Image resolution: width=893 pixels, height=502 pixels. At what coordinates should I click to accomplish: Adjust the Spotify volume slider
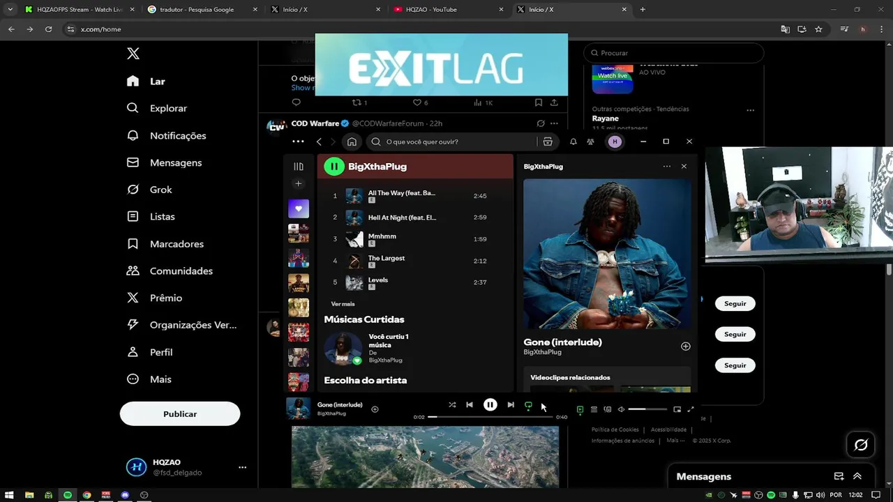pyautogui.click(x=647, y=409)
